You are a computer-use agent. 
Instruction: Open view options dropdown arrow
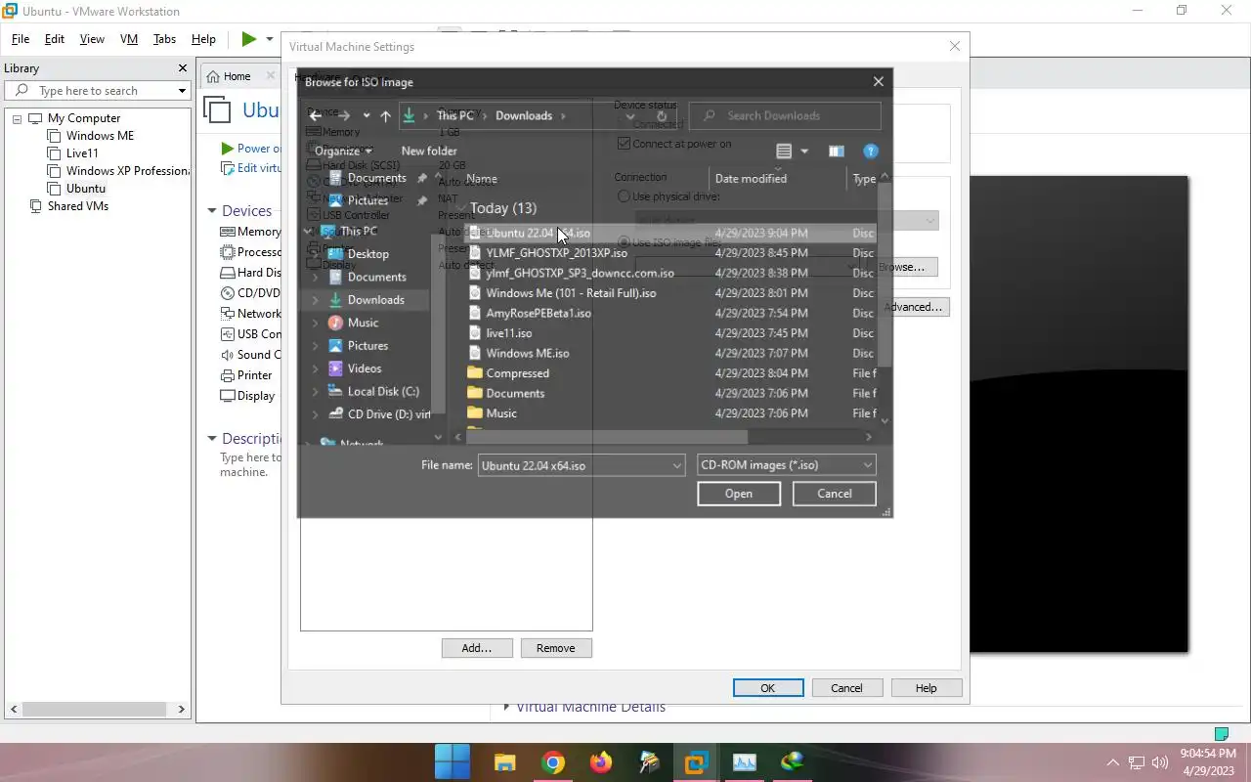[x=804, y=152]
